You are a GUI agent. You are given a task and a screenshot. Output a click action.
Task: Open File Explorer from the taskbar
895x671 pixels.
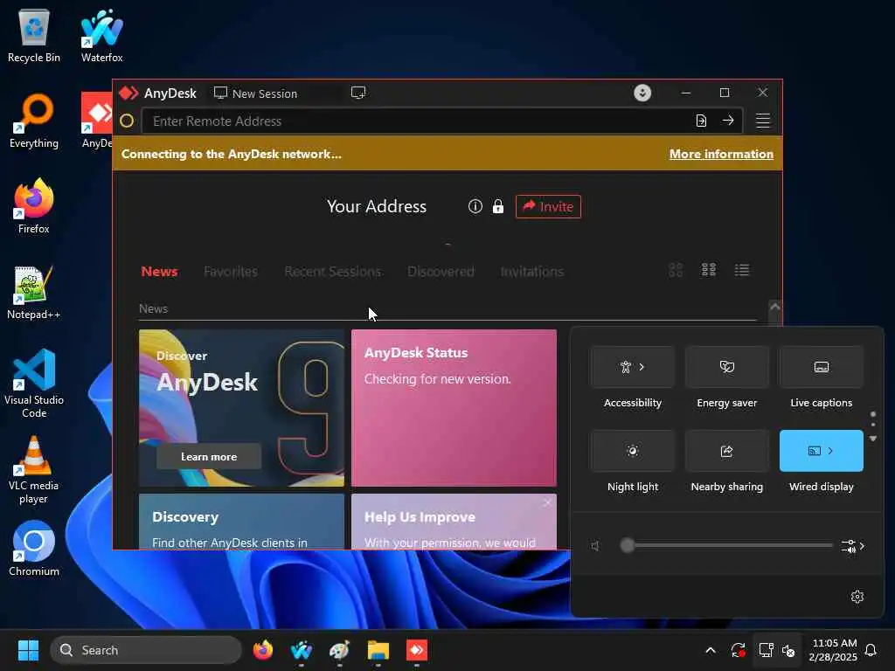coord(378,650)
